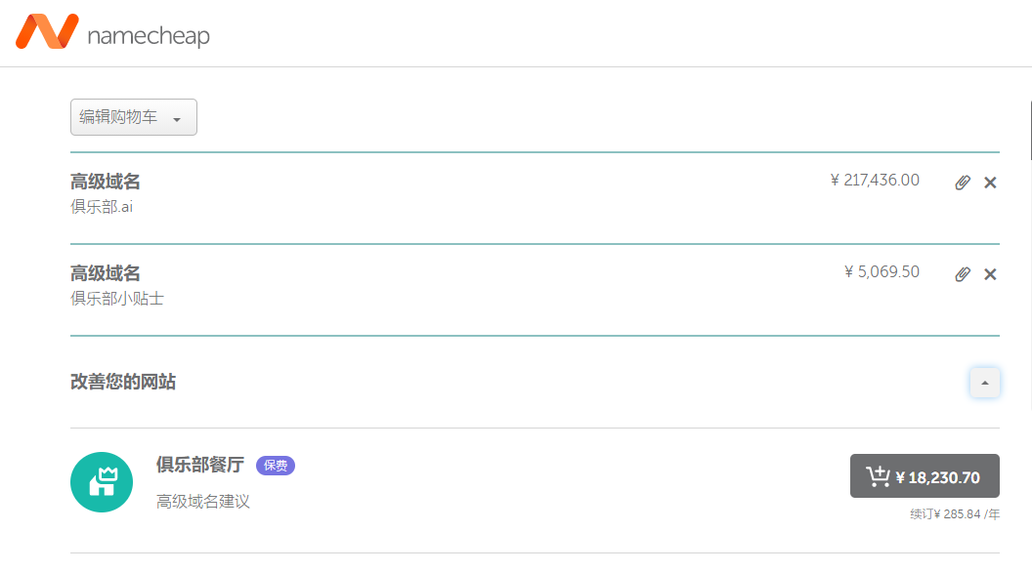1032x572 pixels.
Task: Click the dropdown arrow in 编辑购物车
Action: point(176,120)
